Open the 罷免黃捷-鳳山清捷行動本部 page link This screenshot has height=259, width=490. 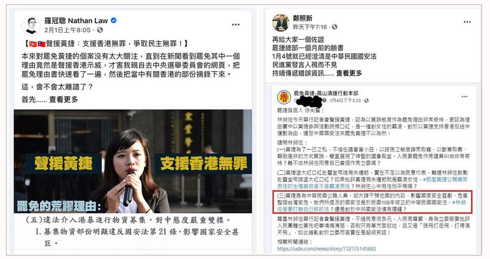pyautogui.click(x=326, y=93)
